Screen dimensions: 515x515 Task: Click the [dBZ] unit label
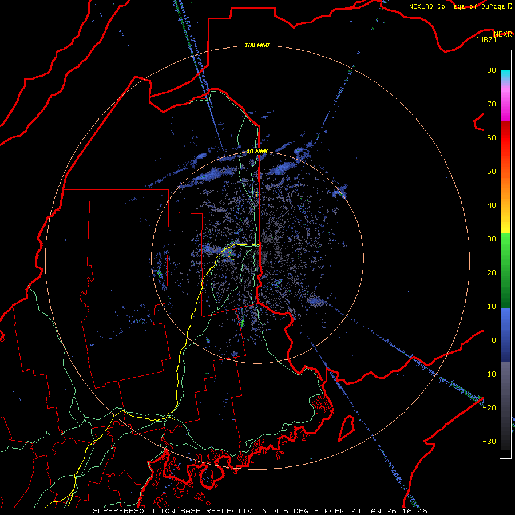click(x=486, y=40)
